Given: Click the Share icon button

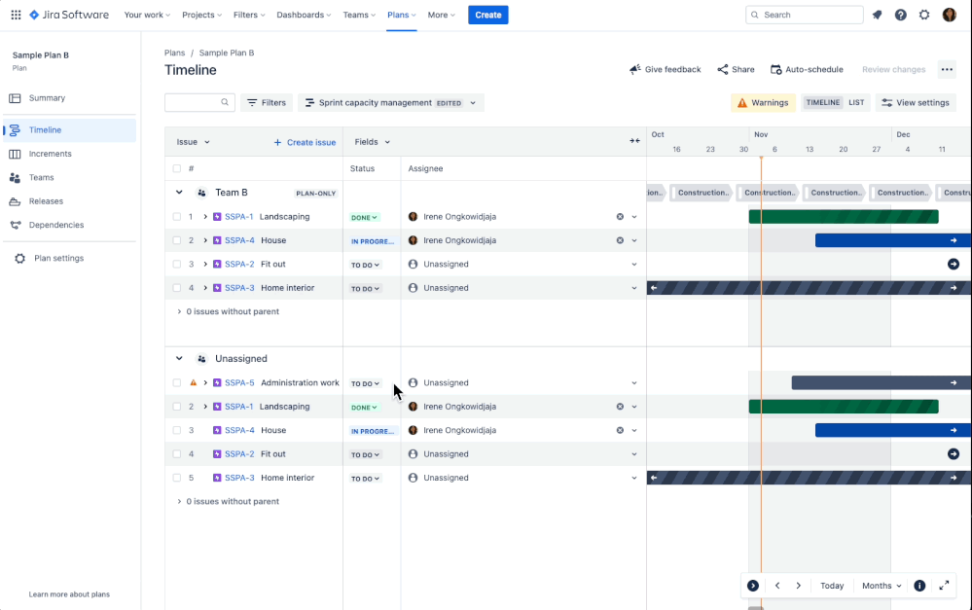Looking at the screenshot, I should pos(736,69).
